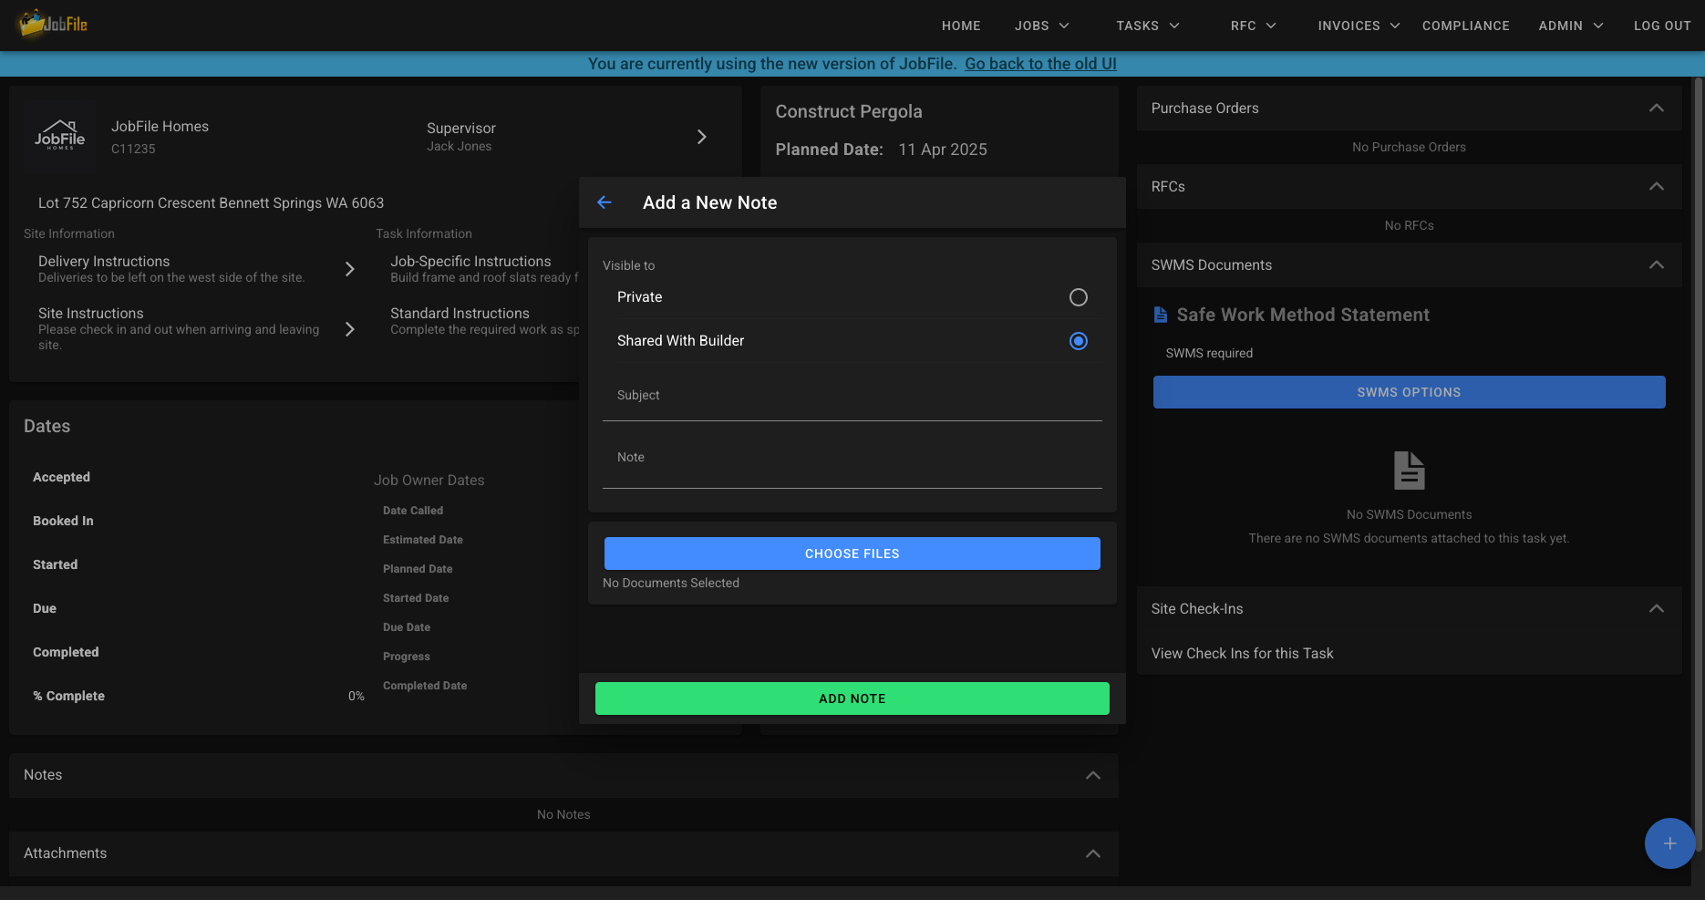Click the blue floating plus button

(1669, 843)
